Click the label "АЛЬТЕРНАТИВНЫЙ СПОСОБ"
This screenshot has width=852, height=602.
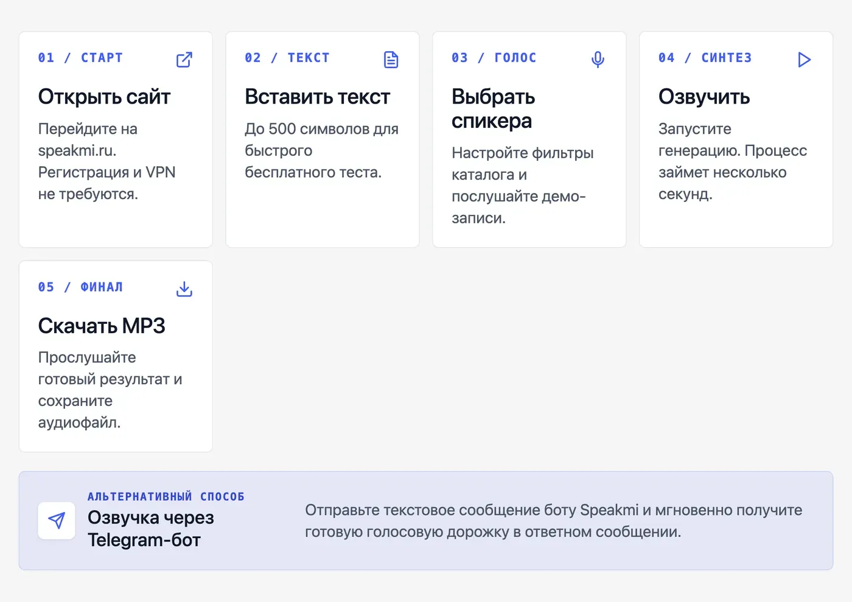[x=166, y=497]
